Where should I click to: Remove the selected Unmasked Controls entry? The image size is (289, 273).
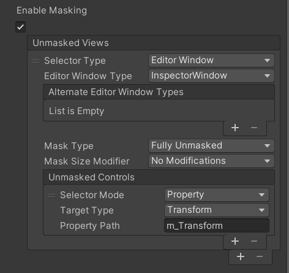click(x=254, y=241)
